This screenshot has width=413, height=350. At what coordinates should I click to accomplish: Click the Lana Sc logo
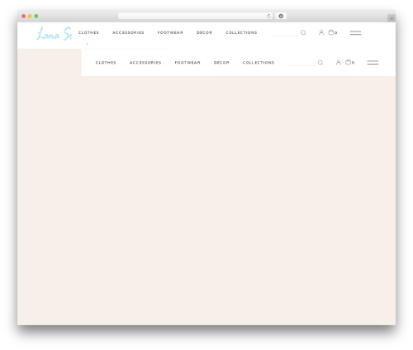pos(55,34)
